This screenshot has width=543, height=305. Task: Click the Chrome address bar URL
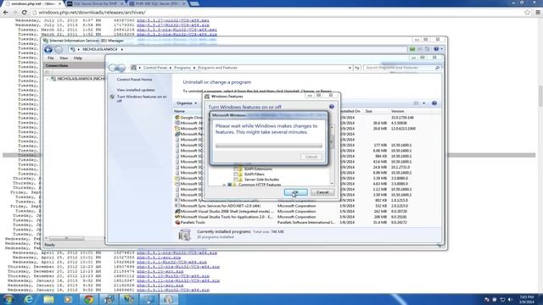[92, 13]
